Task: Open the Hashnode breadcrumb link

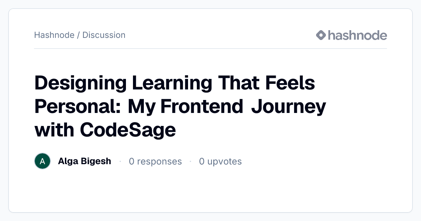Action: [x=54, y=35]
